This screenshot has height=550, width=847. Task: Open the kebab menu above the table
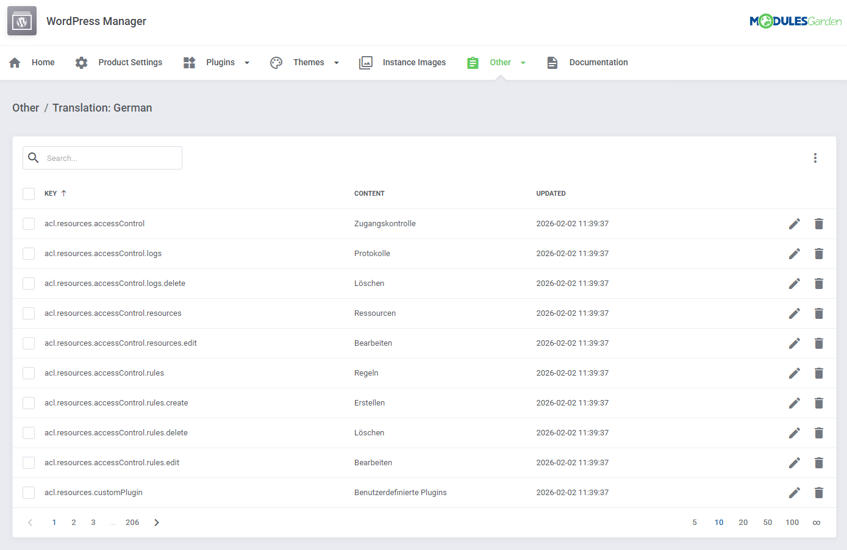tap(815, 157)
